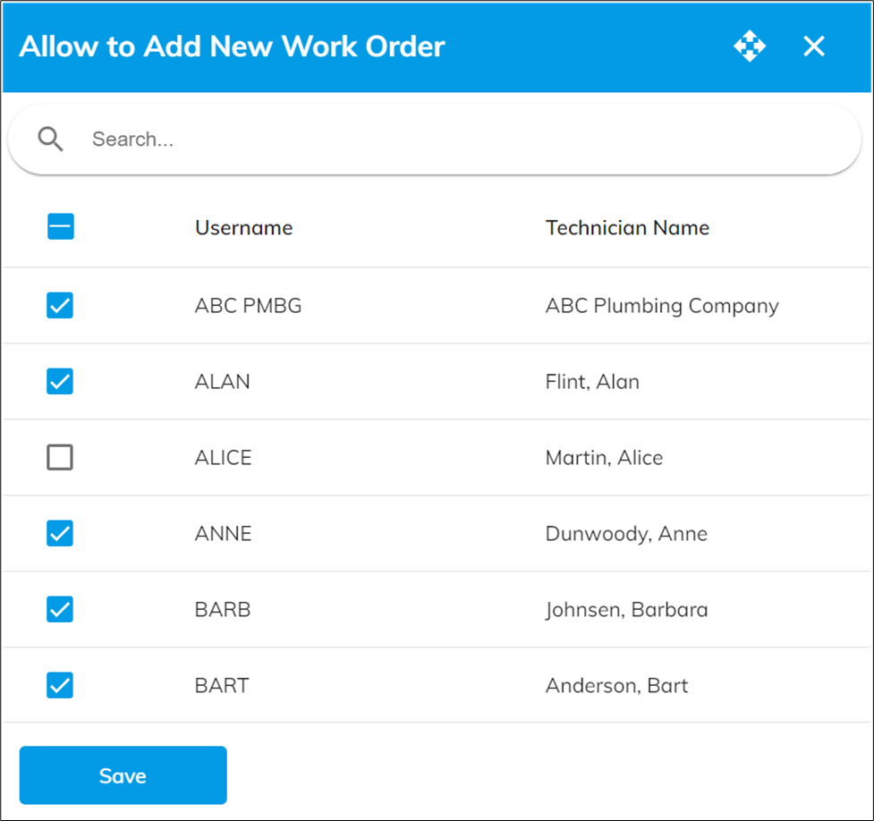Viewport: 874px width, 821px height.
Task: Click the BARB username text
Action: coord(223,609)
